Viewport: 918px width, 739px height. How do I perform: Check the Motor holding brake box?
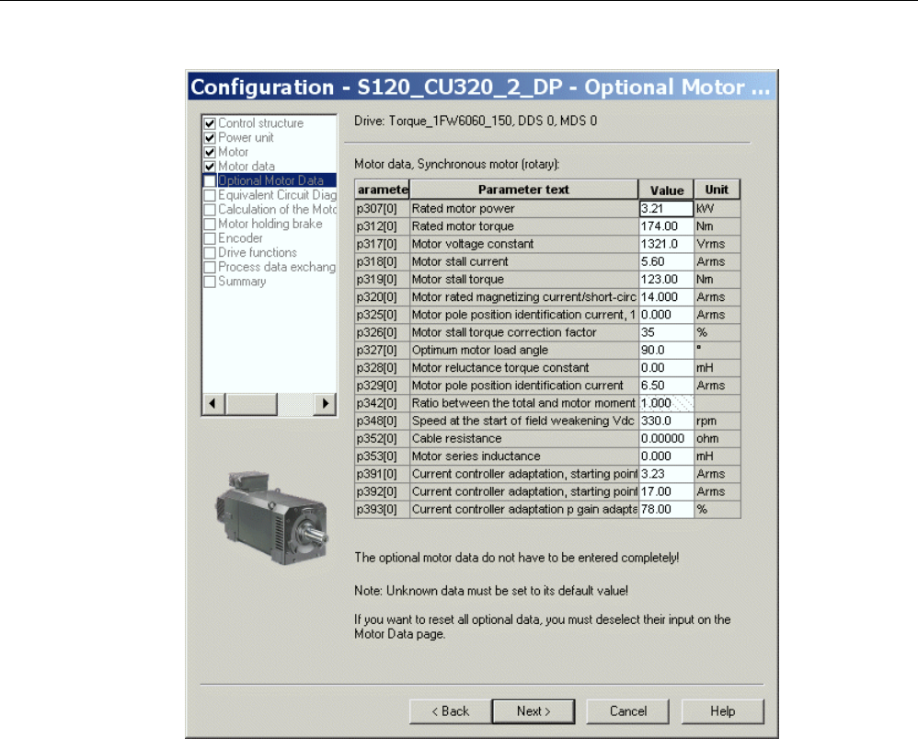210,225
